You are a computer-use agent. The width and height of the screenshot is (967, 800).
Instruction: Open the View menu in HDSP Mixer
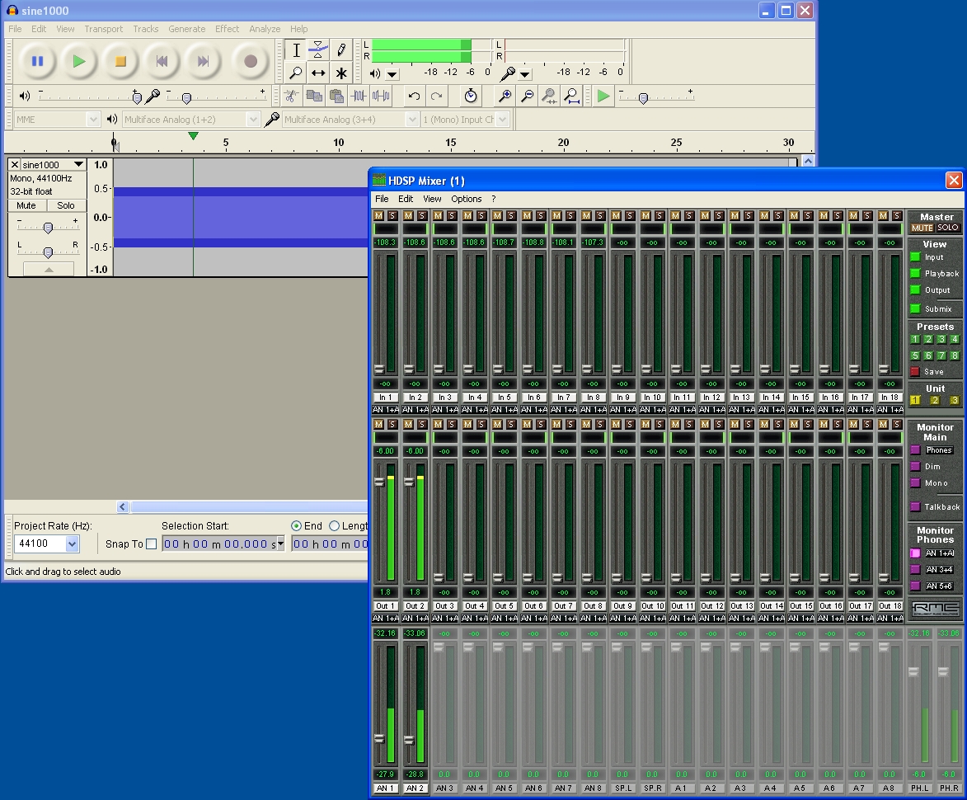(x=432, y=199)
